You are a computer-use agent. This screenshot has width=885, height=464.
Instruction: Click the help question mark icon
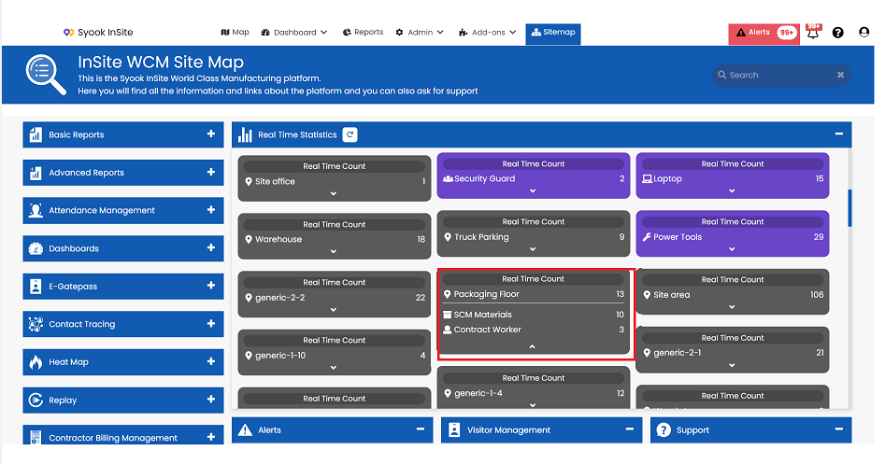(837, 33)
